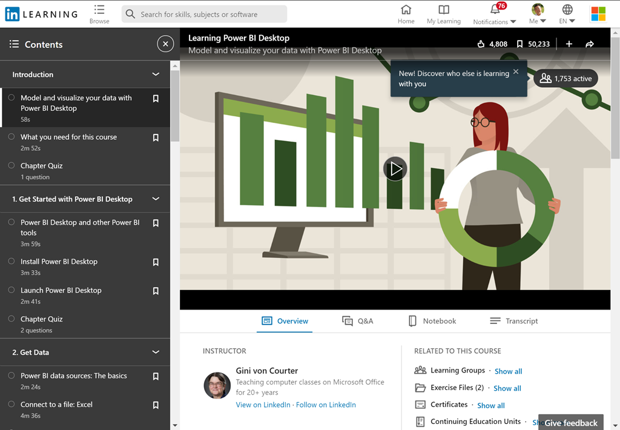Add course using plus icon
The height and width of the screenshot is (430, 620).
pos(569,44)
